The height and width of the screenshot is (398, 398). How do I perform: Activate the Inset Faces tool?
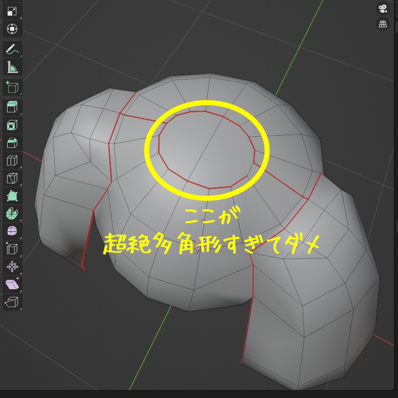(12, 125)
